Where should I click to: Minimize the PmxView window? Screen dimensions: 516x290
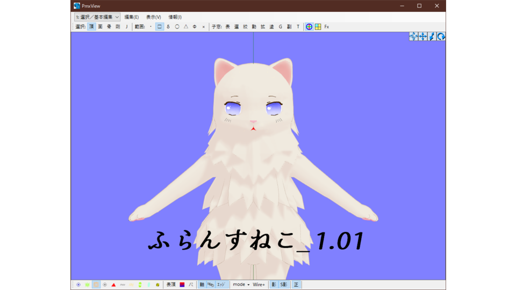tap(402, 6)
